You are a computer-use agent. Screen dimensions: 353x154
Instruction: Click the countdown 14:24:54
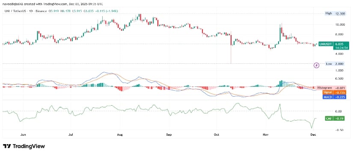[x=341, y=48]
